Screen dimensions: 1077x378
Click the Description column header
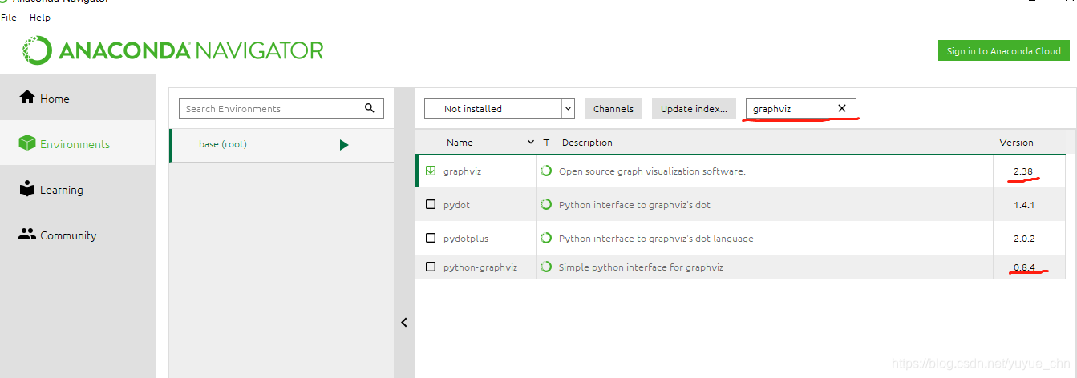[x=587, y=143]
